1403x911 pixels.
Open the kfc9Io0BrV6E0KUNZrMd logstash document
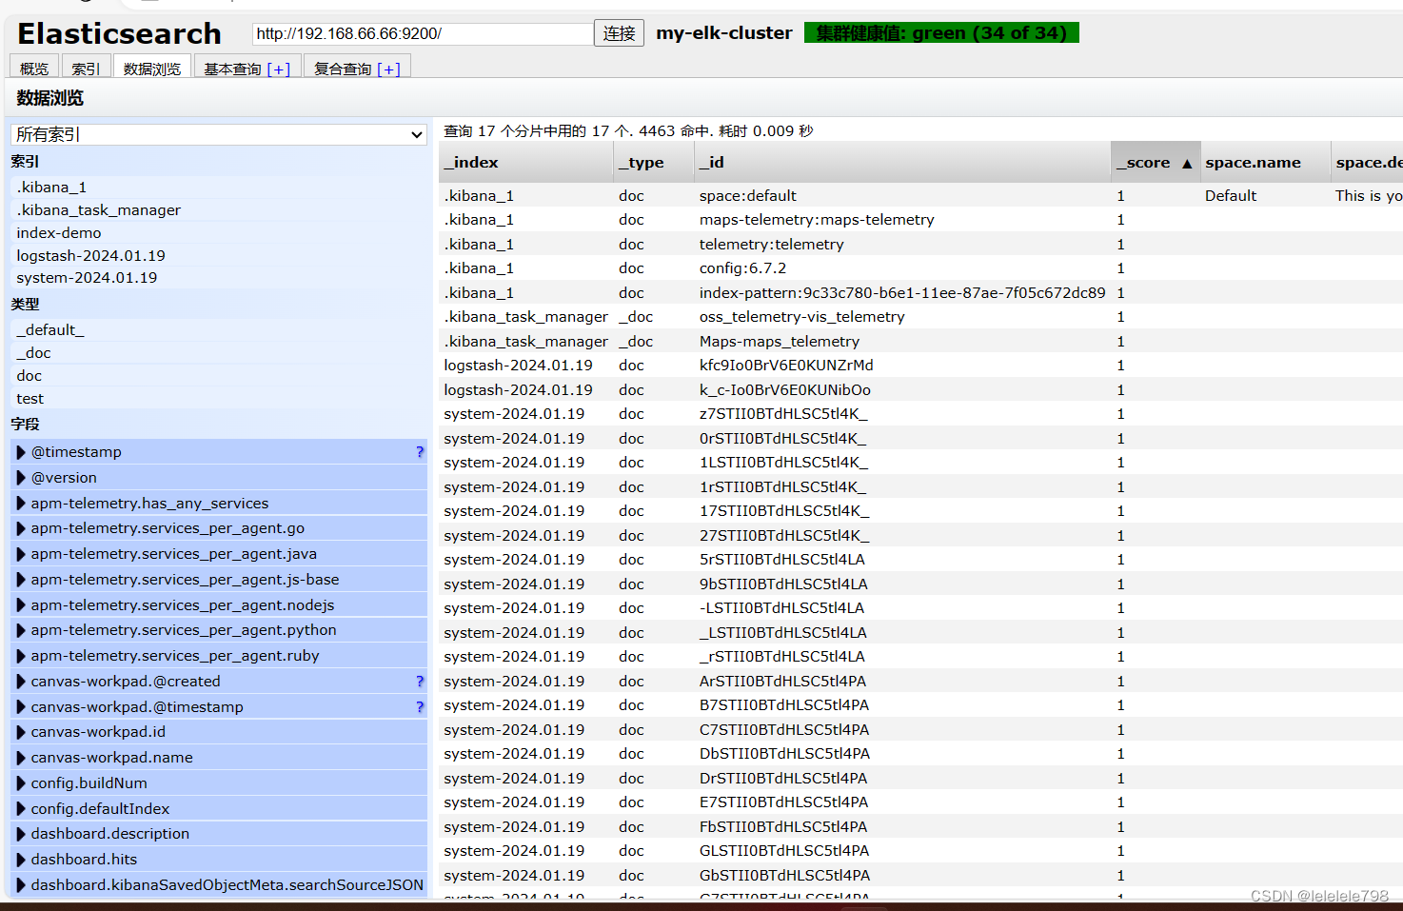tap(920, 366)
